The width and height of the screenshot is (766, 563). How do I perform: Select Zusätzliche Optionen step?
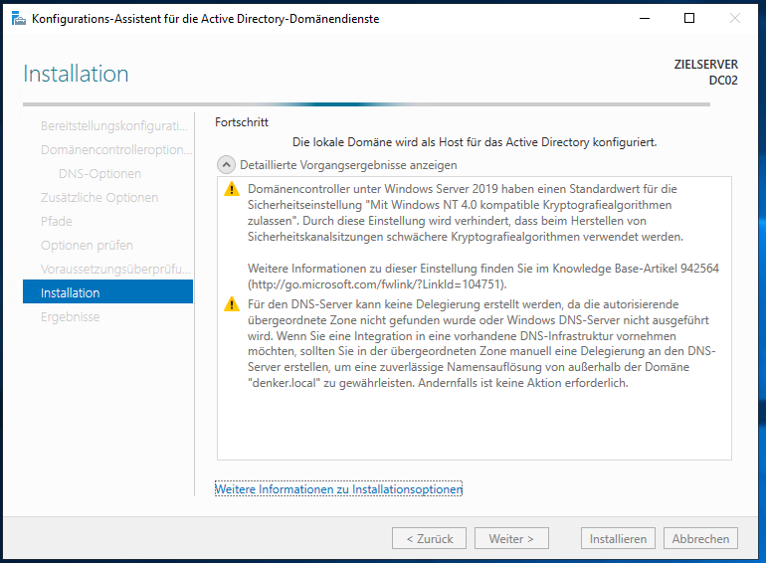click(99, 198)
